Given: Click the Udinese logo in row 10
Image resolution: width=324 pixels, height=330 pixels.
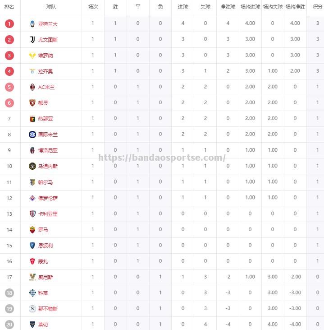Looking at the screenshot, I should (x=32, y=166).
